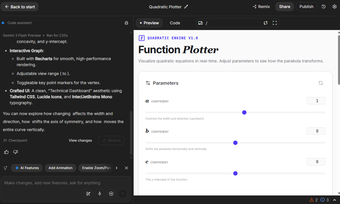Click the Restore button
340x204 pixels.
tap(111, 140)
